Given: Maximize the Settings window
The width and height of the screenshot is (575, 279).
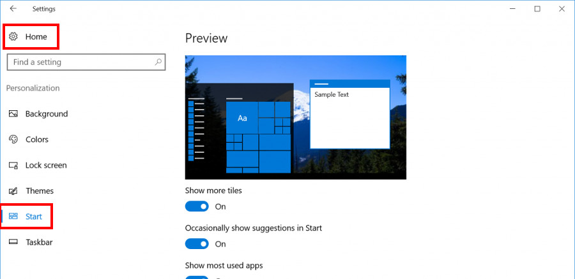Looking at the screenshot, I should pyautogui.click(x=537, y=9).
